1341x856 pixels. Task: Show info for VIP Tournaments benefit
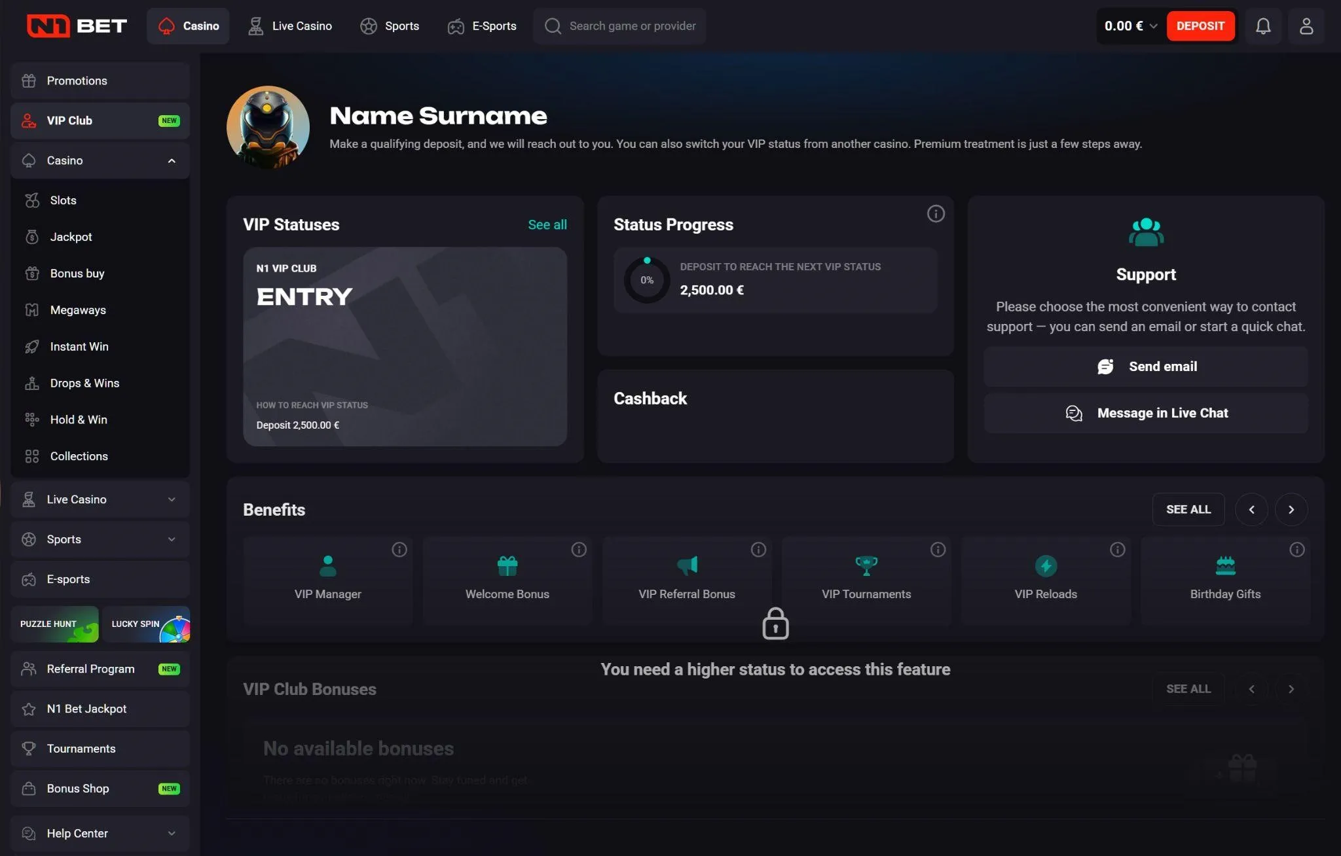[x=938, y=550]
